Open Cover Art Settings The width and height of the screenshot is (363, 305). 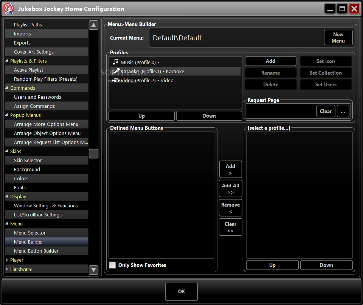(x=47, y=52)
